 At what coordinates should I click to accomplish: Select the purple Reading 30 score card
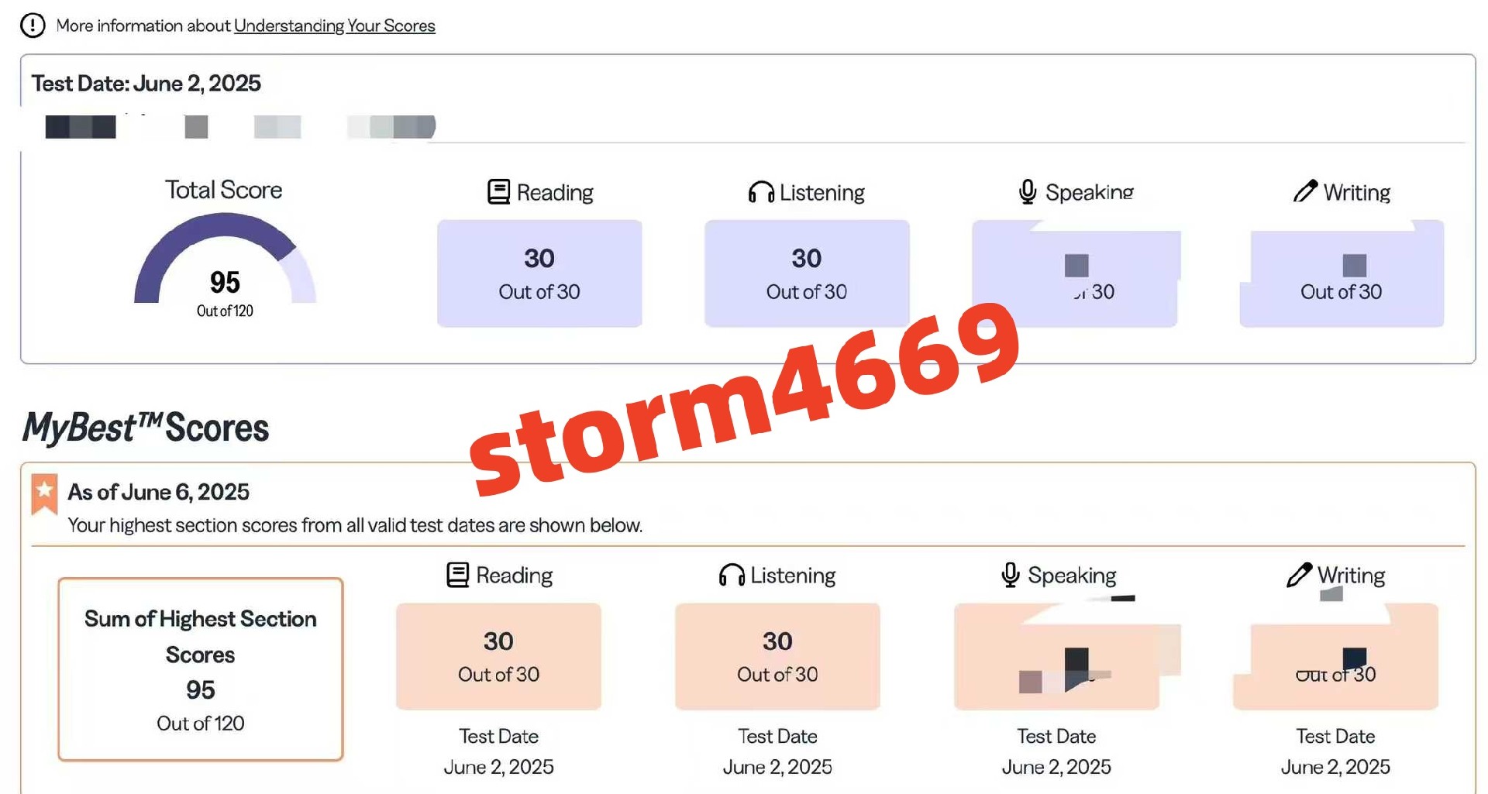(539, 273)
